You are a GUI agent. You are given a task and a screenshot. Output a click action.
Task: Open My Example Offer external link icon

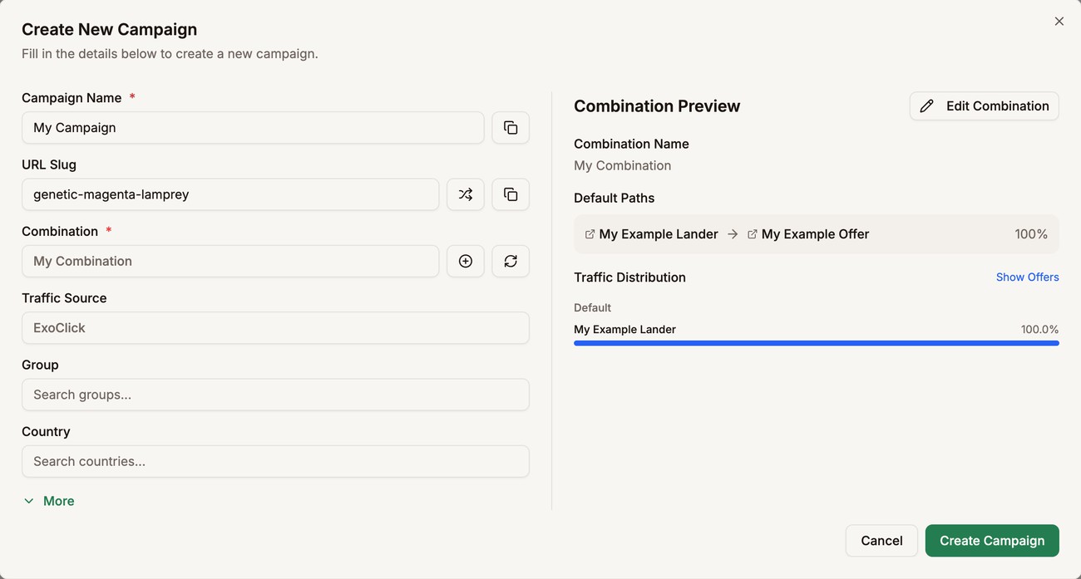click(x=752, y=234)
